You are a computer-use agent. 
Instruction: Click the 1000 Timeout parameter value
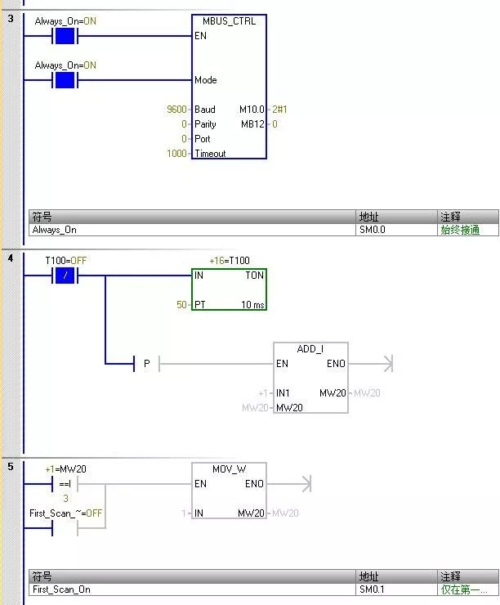tap(176, 154)
